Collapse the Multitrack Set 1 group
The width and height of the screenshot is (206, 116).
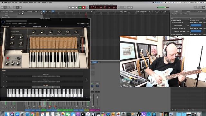[x=172, y=21]
